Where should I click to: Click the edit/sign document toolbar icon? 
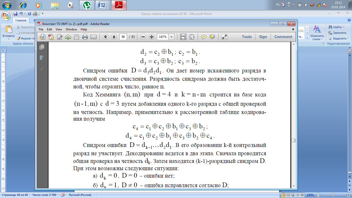60,37
